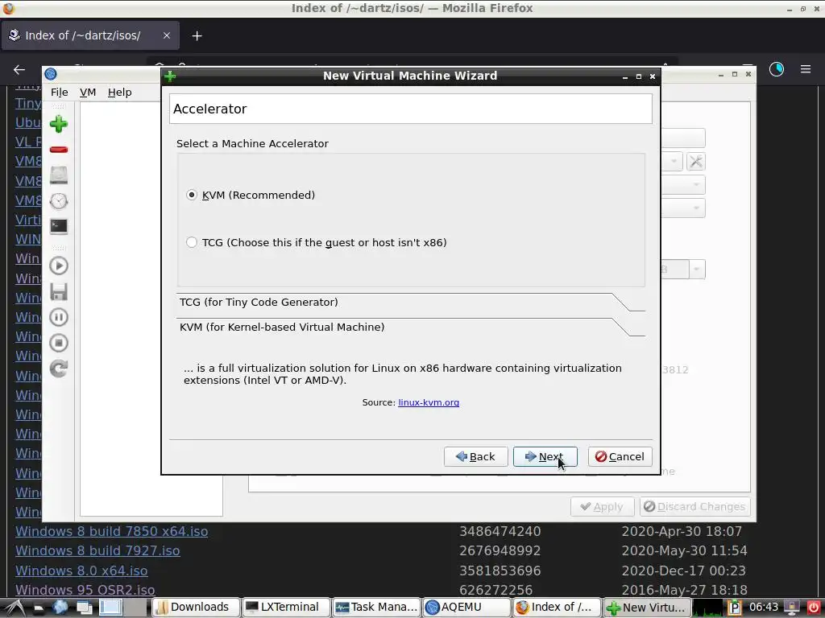Click the floppy save VM state icon
825x618 pixels.
pos(58,291)
